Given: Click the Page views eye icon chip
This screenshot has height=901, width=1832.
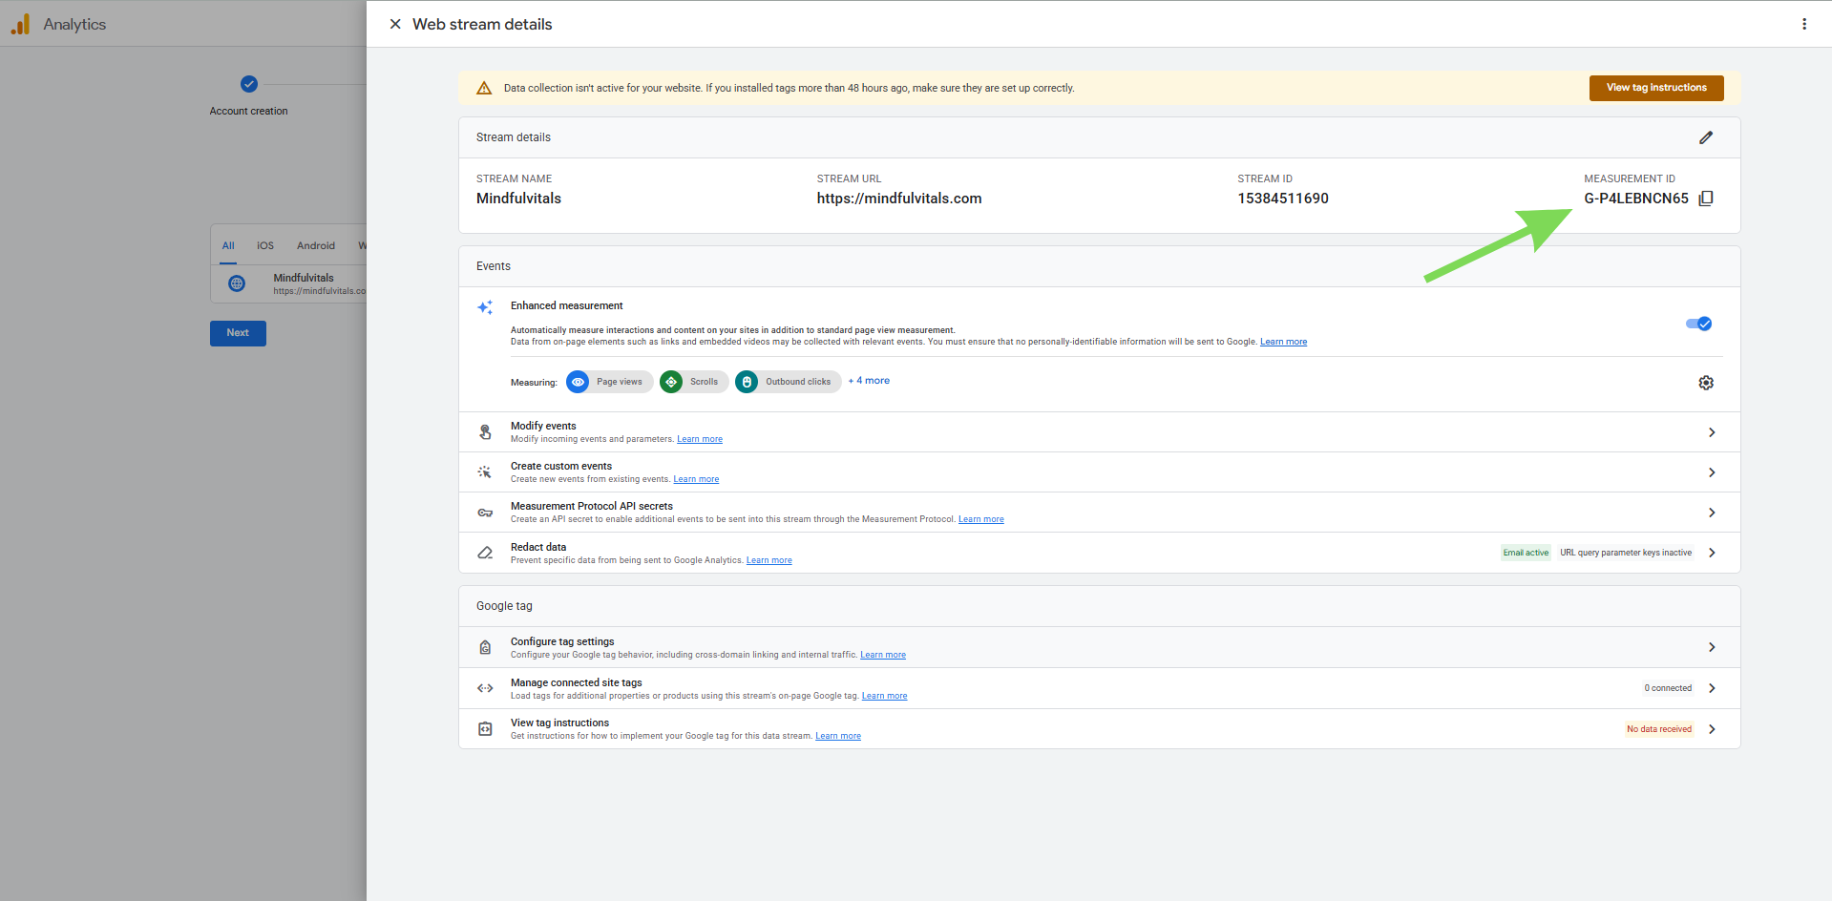Looking at the screenshot, I should 578,382.
